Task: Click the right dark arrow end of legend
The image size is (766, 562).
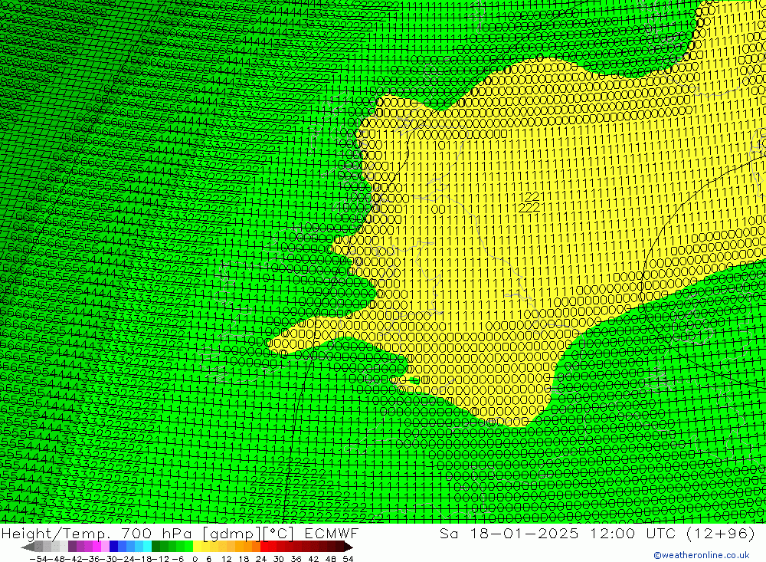Action: click(349, 547)
